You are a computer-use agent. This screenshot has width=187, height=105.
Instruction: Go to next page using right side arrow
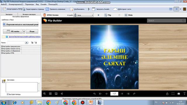coord(183,57)
